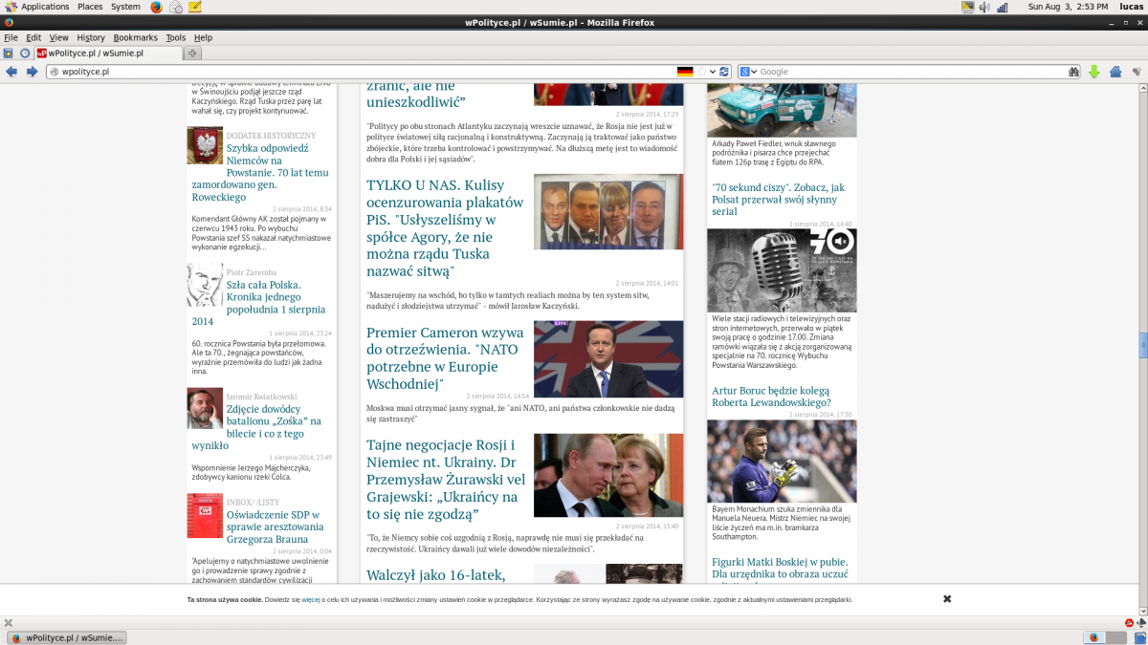Image resolution: width=1148 pixels, height=645 pixels.
Task: Click the 'więcej' link in cookie notice
Action: coord(311,600)
